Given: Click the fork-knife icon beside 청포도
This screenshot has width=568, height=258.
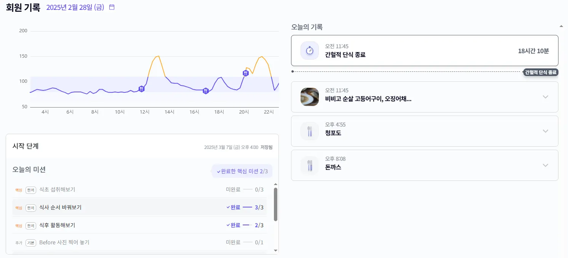Looking at the screenshot, I should click(310, 131).
